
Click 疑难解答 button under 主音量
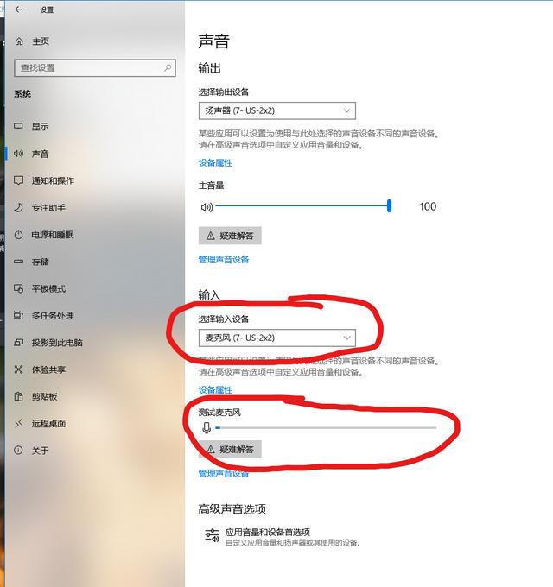click(230, 236)
